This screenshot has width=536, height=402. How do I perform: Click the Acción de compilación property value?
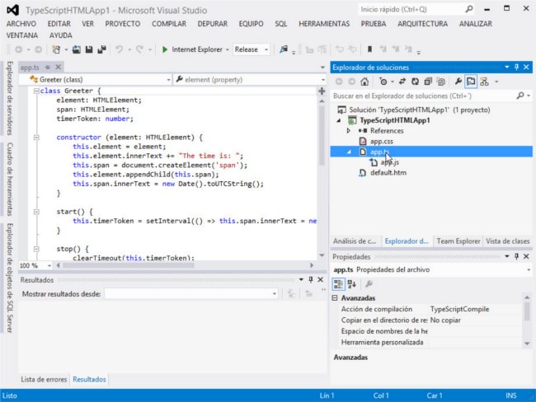(475, 309)
